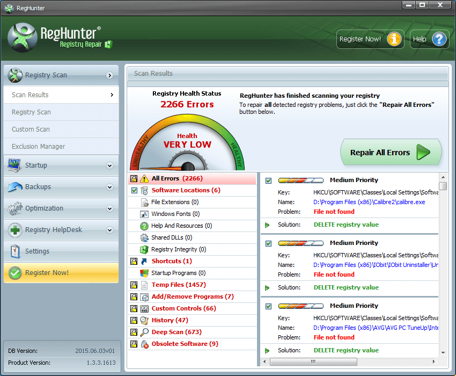Click the Registry Scan magnifier icon in sidebar
456x376 pixels.
15,75
